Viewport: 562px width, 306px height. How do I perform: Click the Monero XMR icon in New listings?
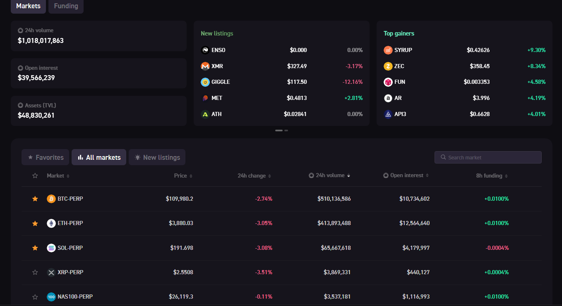(205, 66)
